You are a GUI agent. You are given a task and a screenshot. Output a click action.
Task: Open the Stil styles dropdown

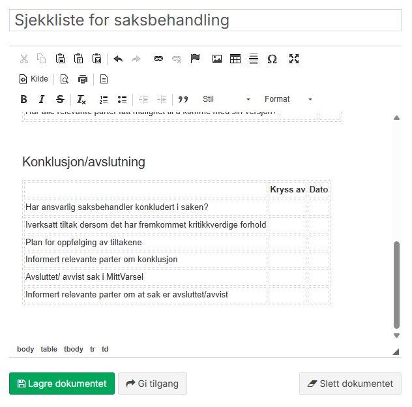(x=226, y=99)
